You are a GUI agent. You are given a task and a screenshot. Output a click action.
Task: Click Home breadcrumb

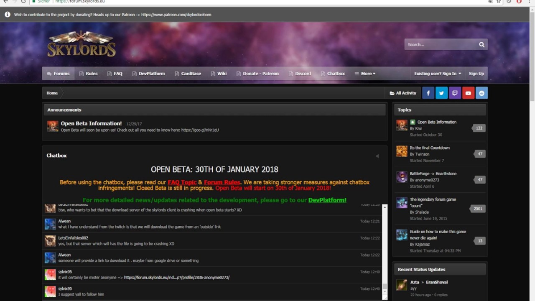52,93
